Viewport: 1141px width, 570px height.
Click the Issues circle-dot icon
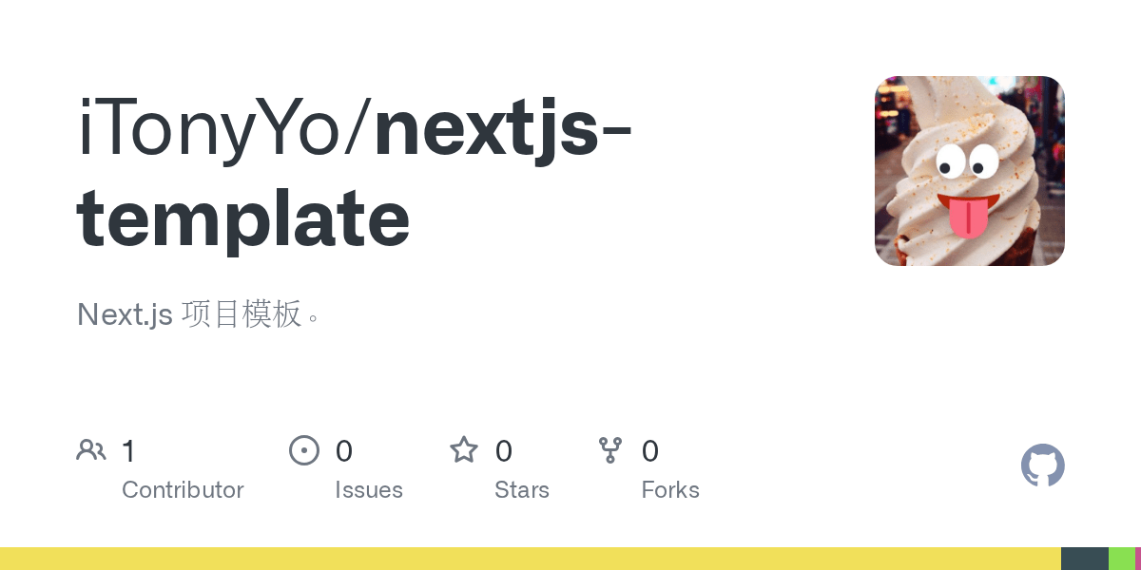(x=303, y=450)
